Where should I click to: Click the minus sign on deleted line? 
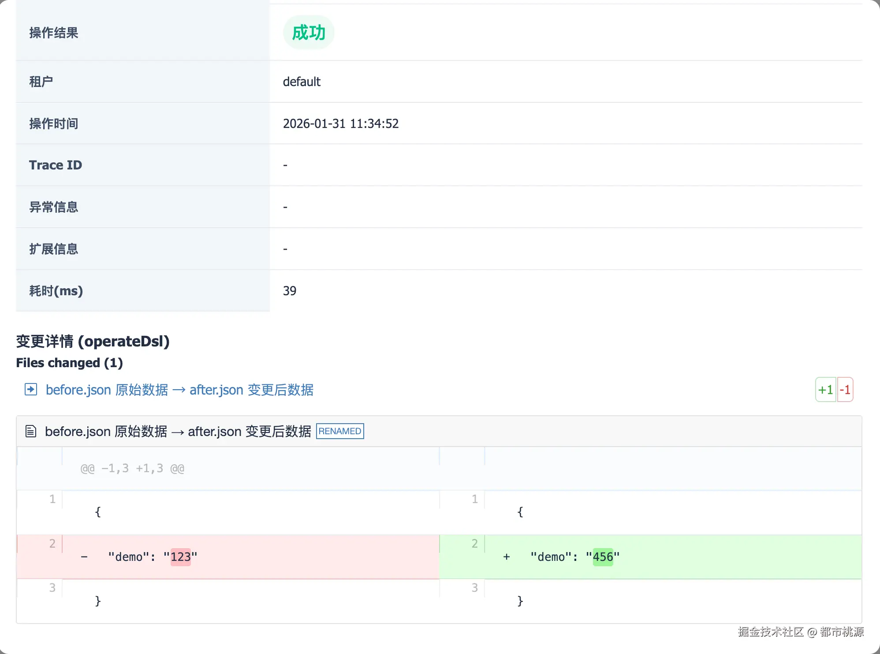pos(84,557)
